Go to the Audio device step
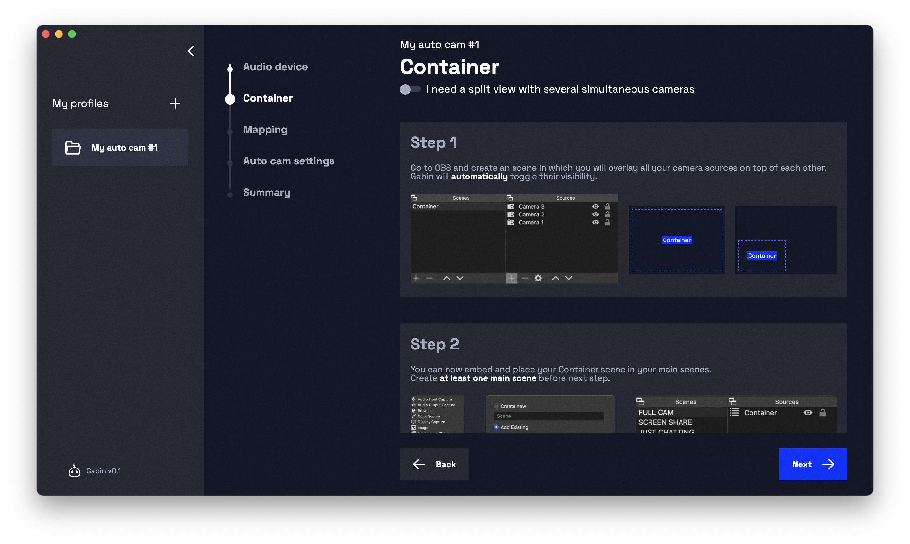 pos(275,67)
